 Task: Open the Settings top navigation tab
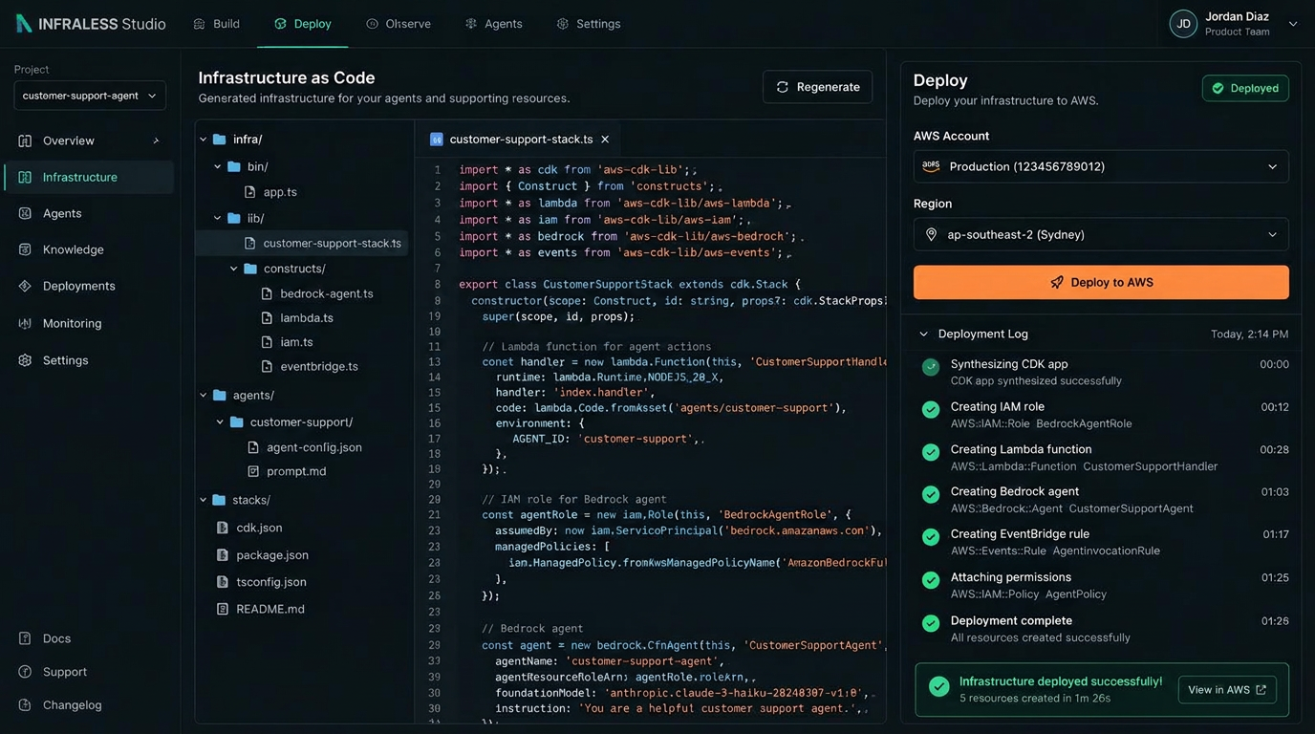(x=589, y=24)
